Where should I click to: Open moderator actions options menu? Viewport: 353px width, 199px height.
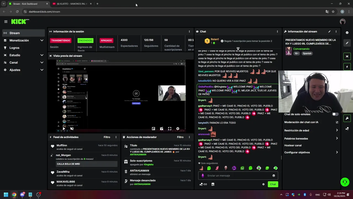pyautogui.click(x=189, y=137)
